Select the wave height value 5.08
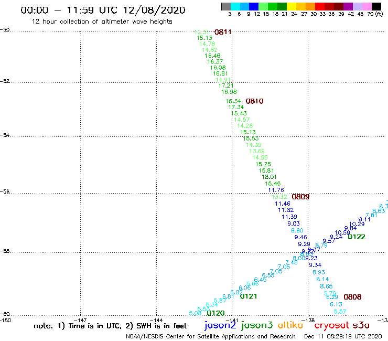 pyautogui.click(x=195, y=313)
